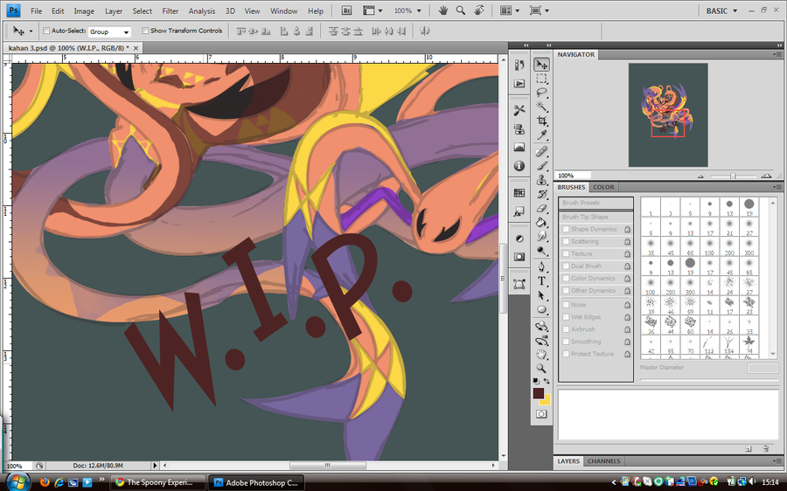Image resolution: width=787 pixels, height=491 pixels.
Task: Switch to the CHANNELS tab
Action: [603, 461]
